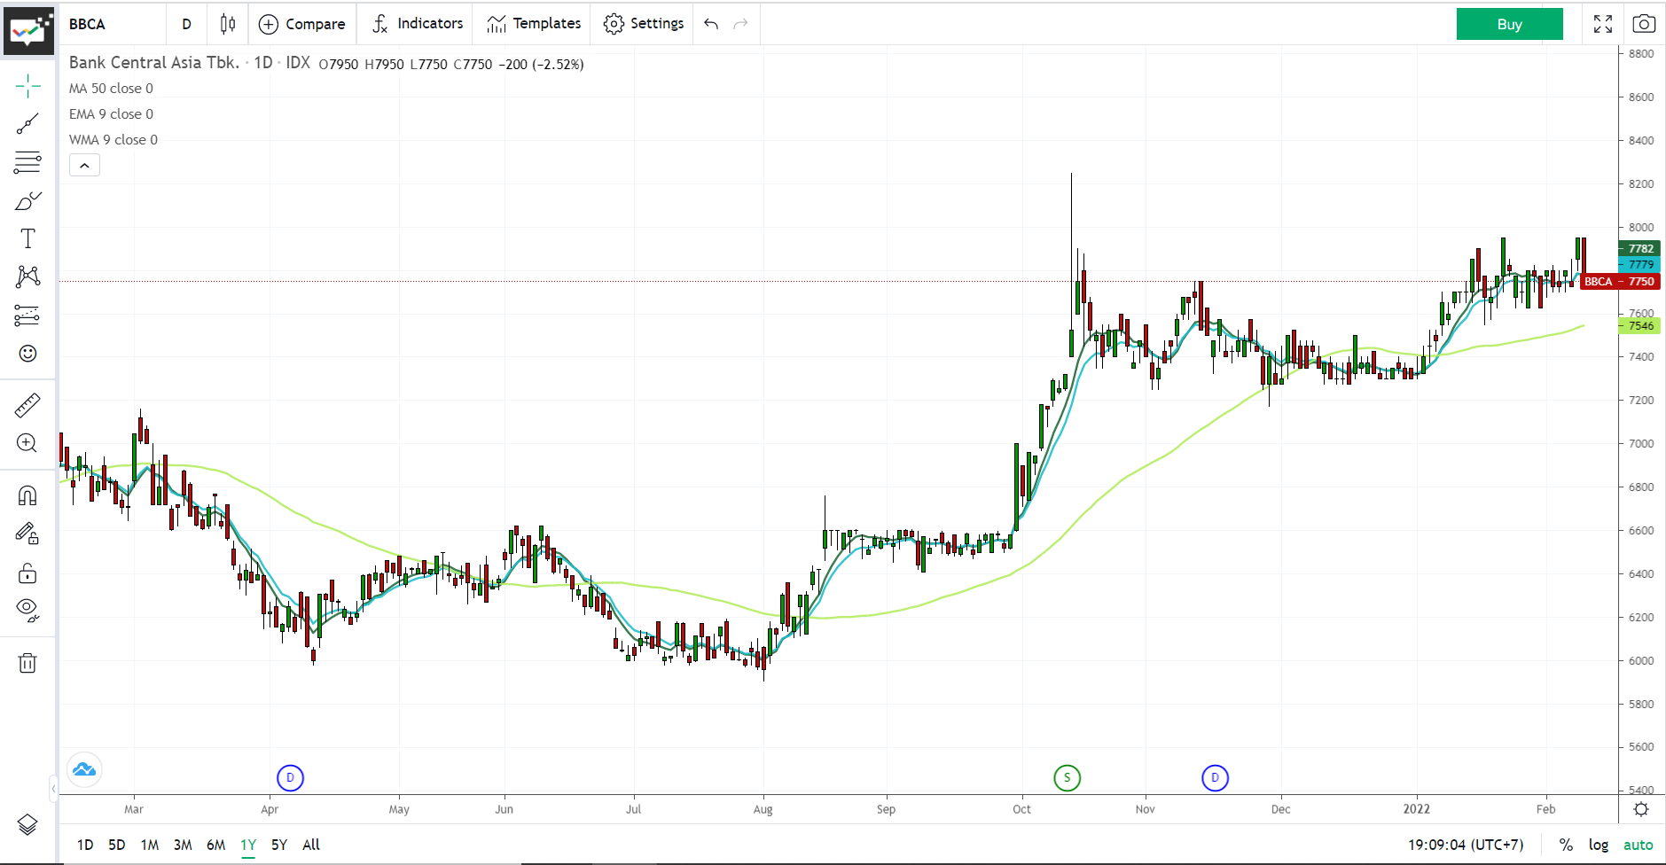Toggle magnet mode in the sidebar

click(27, 495)
